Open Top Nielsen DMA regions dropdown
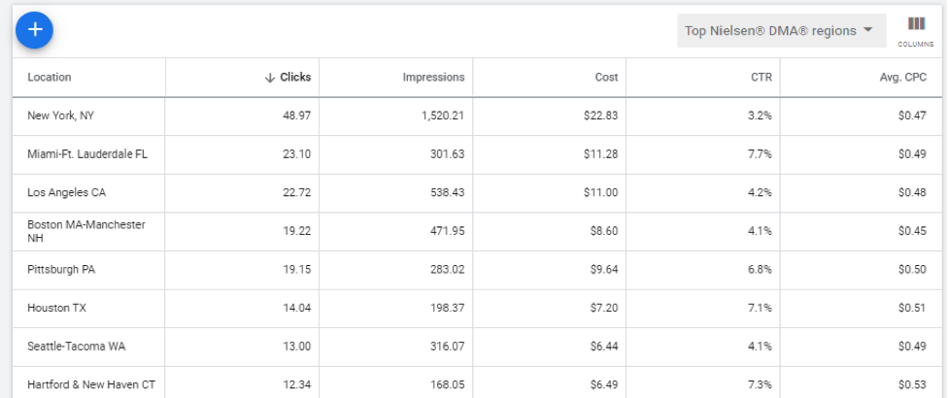The height and width of the screenshot is (398, 949). coord(781,31)
